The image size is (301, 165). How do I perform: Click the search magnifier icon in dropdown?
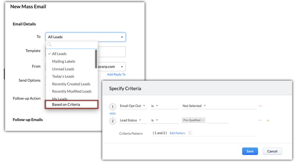[x=49, y=45]
